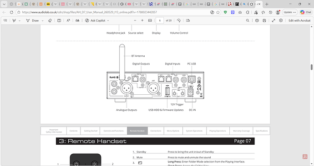Go to Controls and Functions section tab

114,131
